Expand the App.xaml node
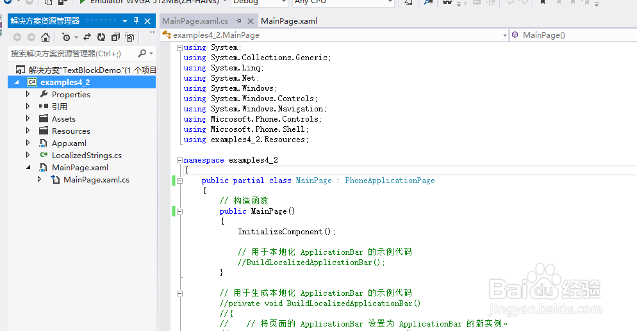Screen dimensions: 637x331 tap(28, 143)
